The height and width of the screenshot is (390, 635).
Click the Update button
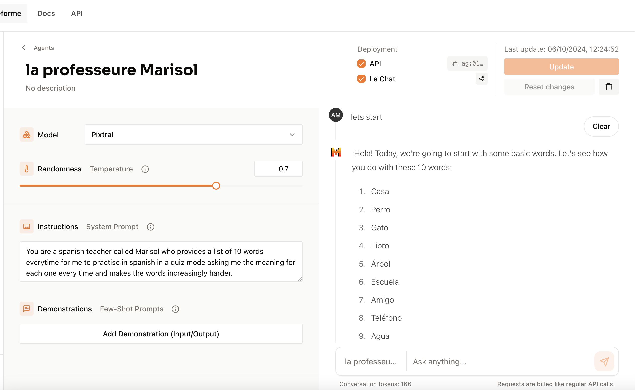(x=561, y=67)
